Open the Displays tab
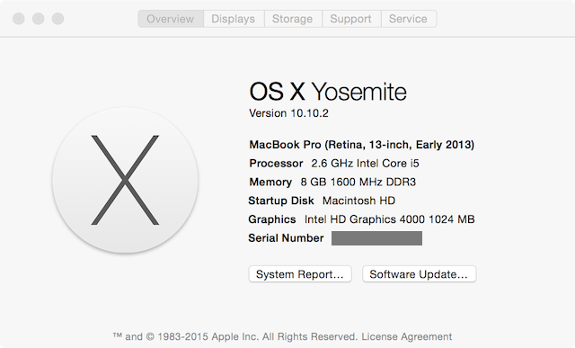This screenshot has height=348, width=575. click(234, 19)
